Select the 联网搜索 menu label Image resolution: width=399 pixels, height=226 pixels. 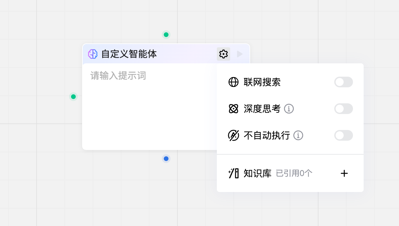coord(262,82)
